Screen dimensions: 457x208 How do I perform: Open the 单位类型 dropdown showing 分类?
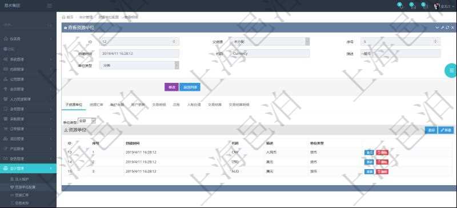[x=139, y=65]
